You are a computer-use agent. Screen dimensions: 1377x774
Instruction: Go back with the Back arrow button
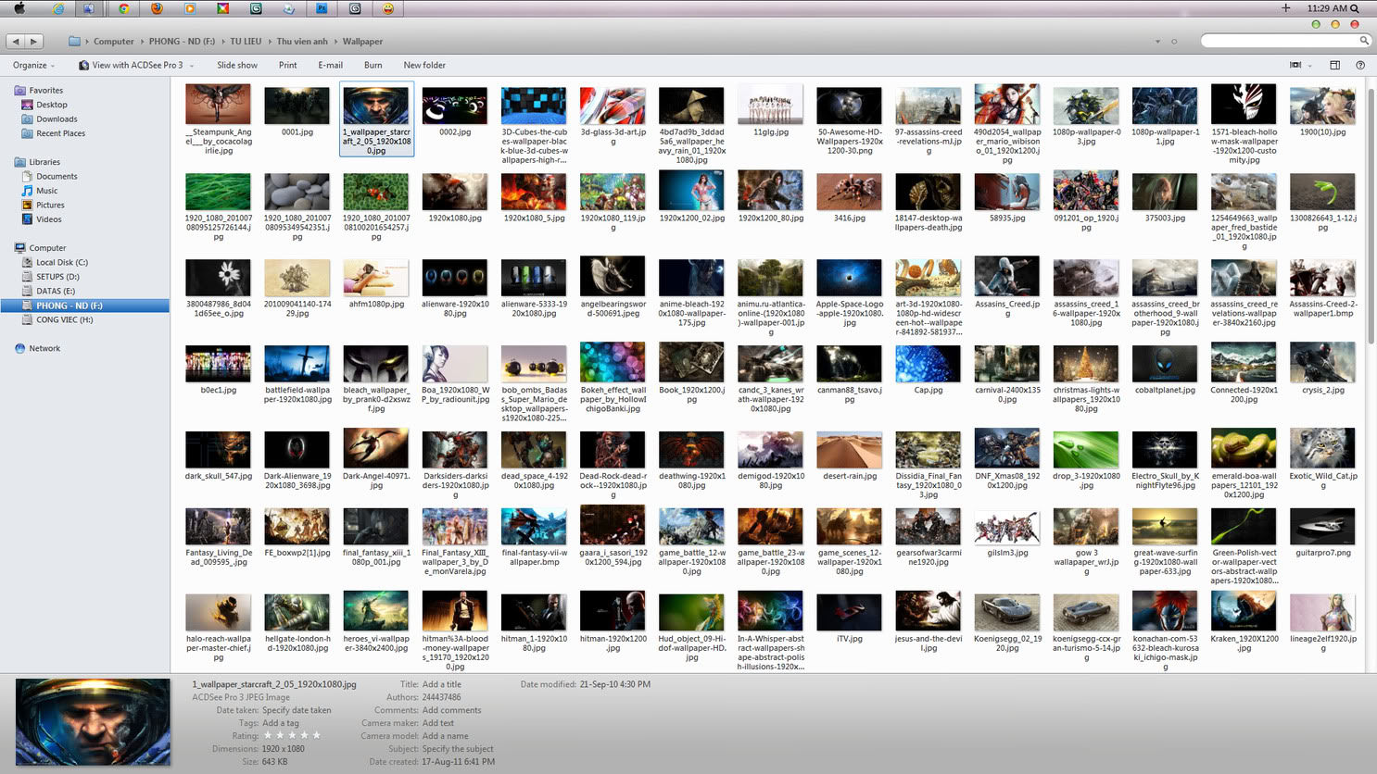click(16, 41)
